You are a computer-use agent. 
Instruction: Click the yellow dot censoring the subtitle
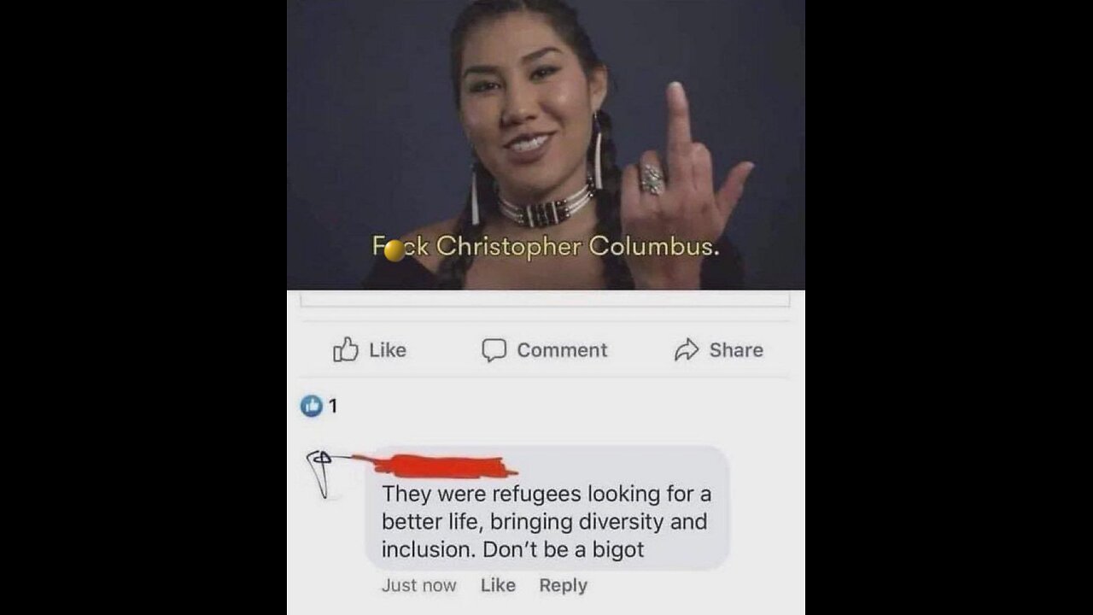pyautogui.click(x=395, y=250)
